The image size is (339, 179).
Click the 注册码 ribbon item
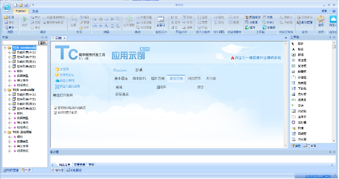click(269, 28)
